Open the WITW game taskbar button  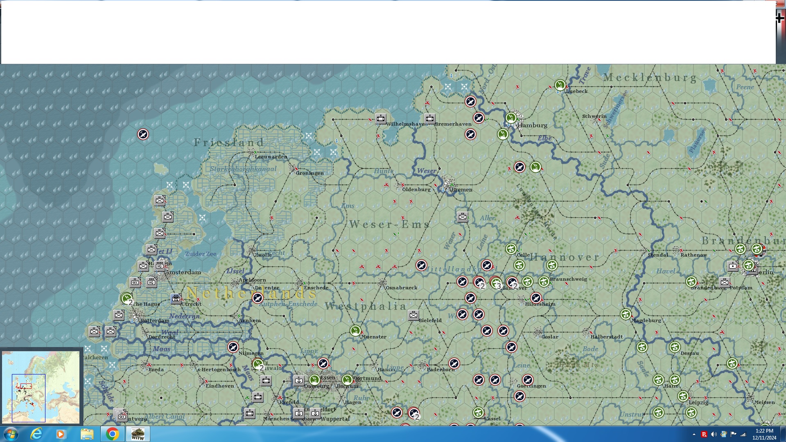coord(138,434)
